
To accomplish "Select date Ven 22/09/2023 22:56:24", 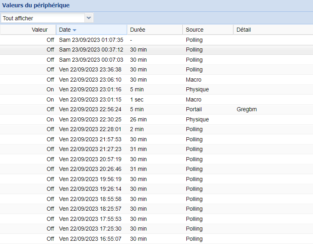I will [x=90, y=110].
